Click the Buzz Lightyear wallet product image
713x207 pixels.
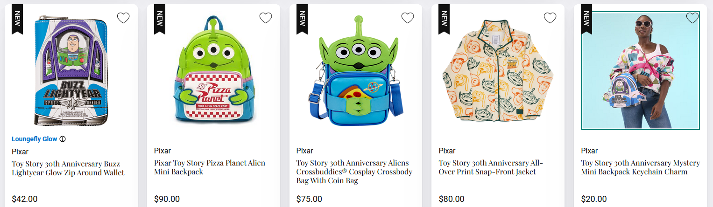[71, 70]
